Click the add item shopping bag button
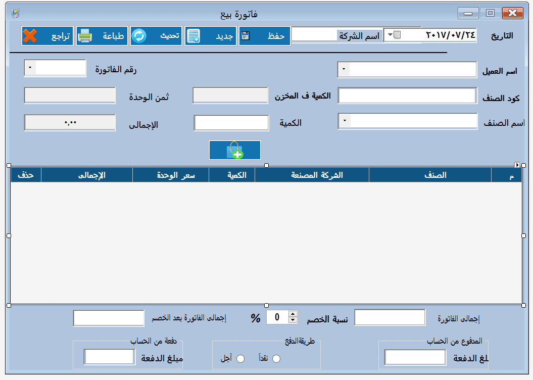533x380 pixels. click(x=235, y=150)
